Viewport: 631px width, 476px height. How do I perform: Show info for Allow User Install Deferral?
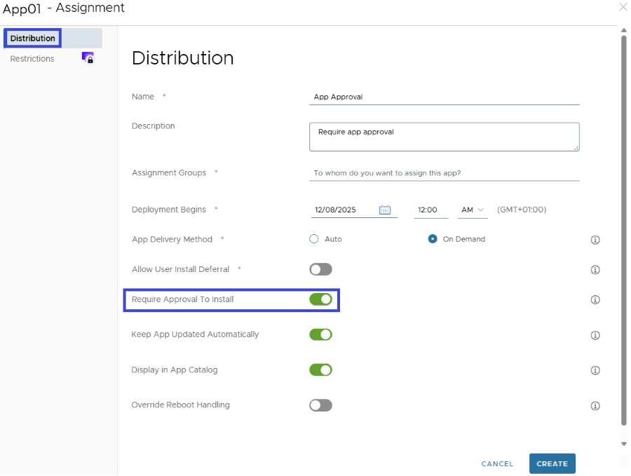pos(595,270)
